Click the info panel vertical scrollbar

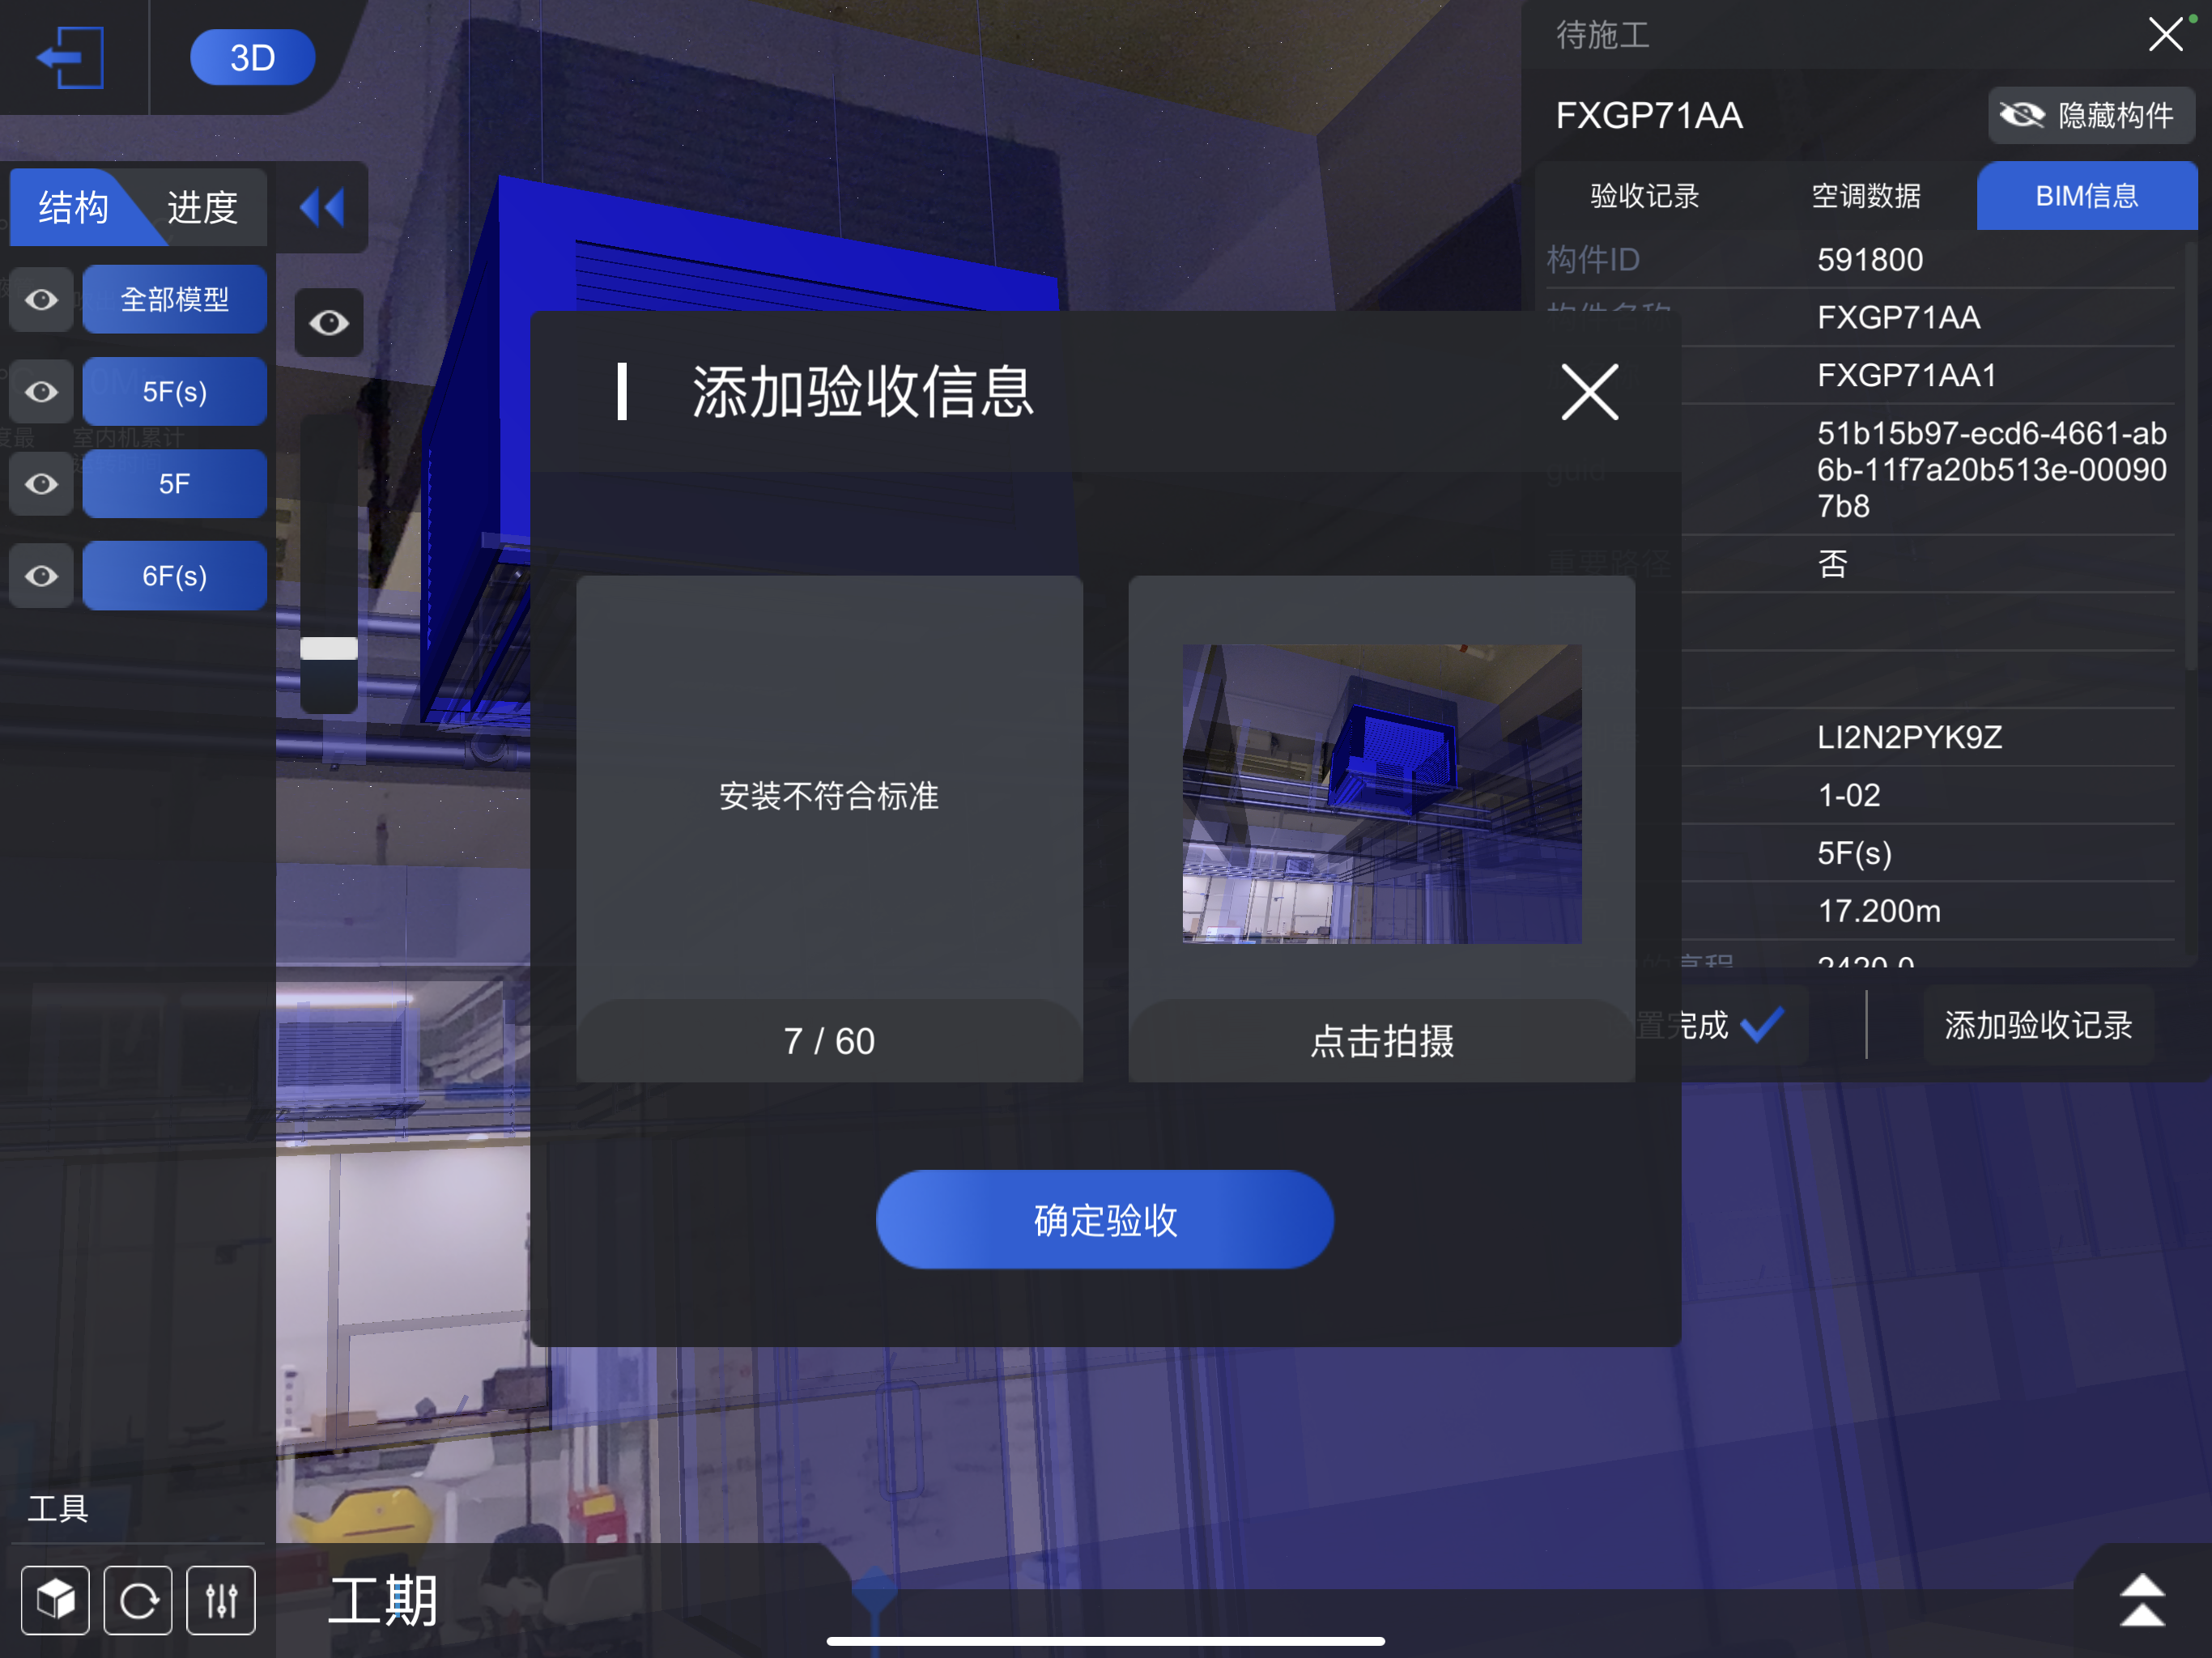(2191, 455)
